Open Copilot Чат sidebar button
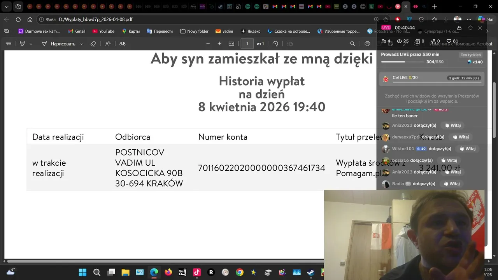 pos(485,19)
